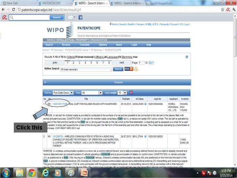Click in the Page number input box
Screen dimensions: 237x178
click(x=141, y=63)
